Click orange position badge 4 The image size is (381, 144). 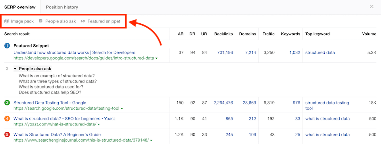(7, 119)
